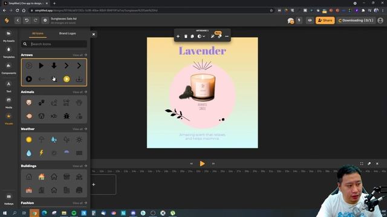Image resolution: width=387 pixels, height=217 pixels.
Task: Open the My Assets sidebar panel
Action: (x=8, y=36)
